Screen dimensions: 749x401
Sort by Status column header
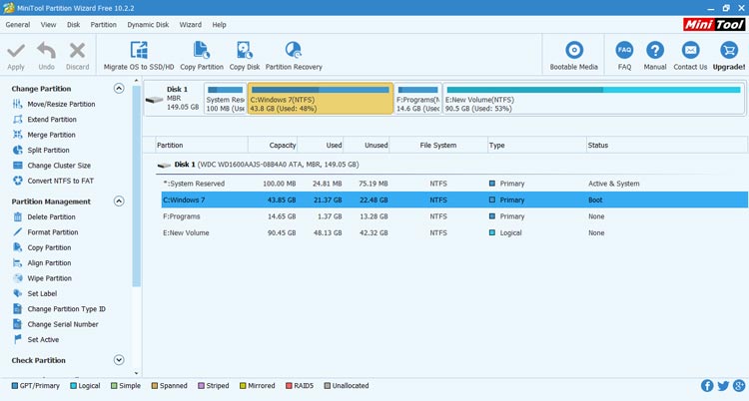click(x=666, y=145)
